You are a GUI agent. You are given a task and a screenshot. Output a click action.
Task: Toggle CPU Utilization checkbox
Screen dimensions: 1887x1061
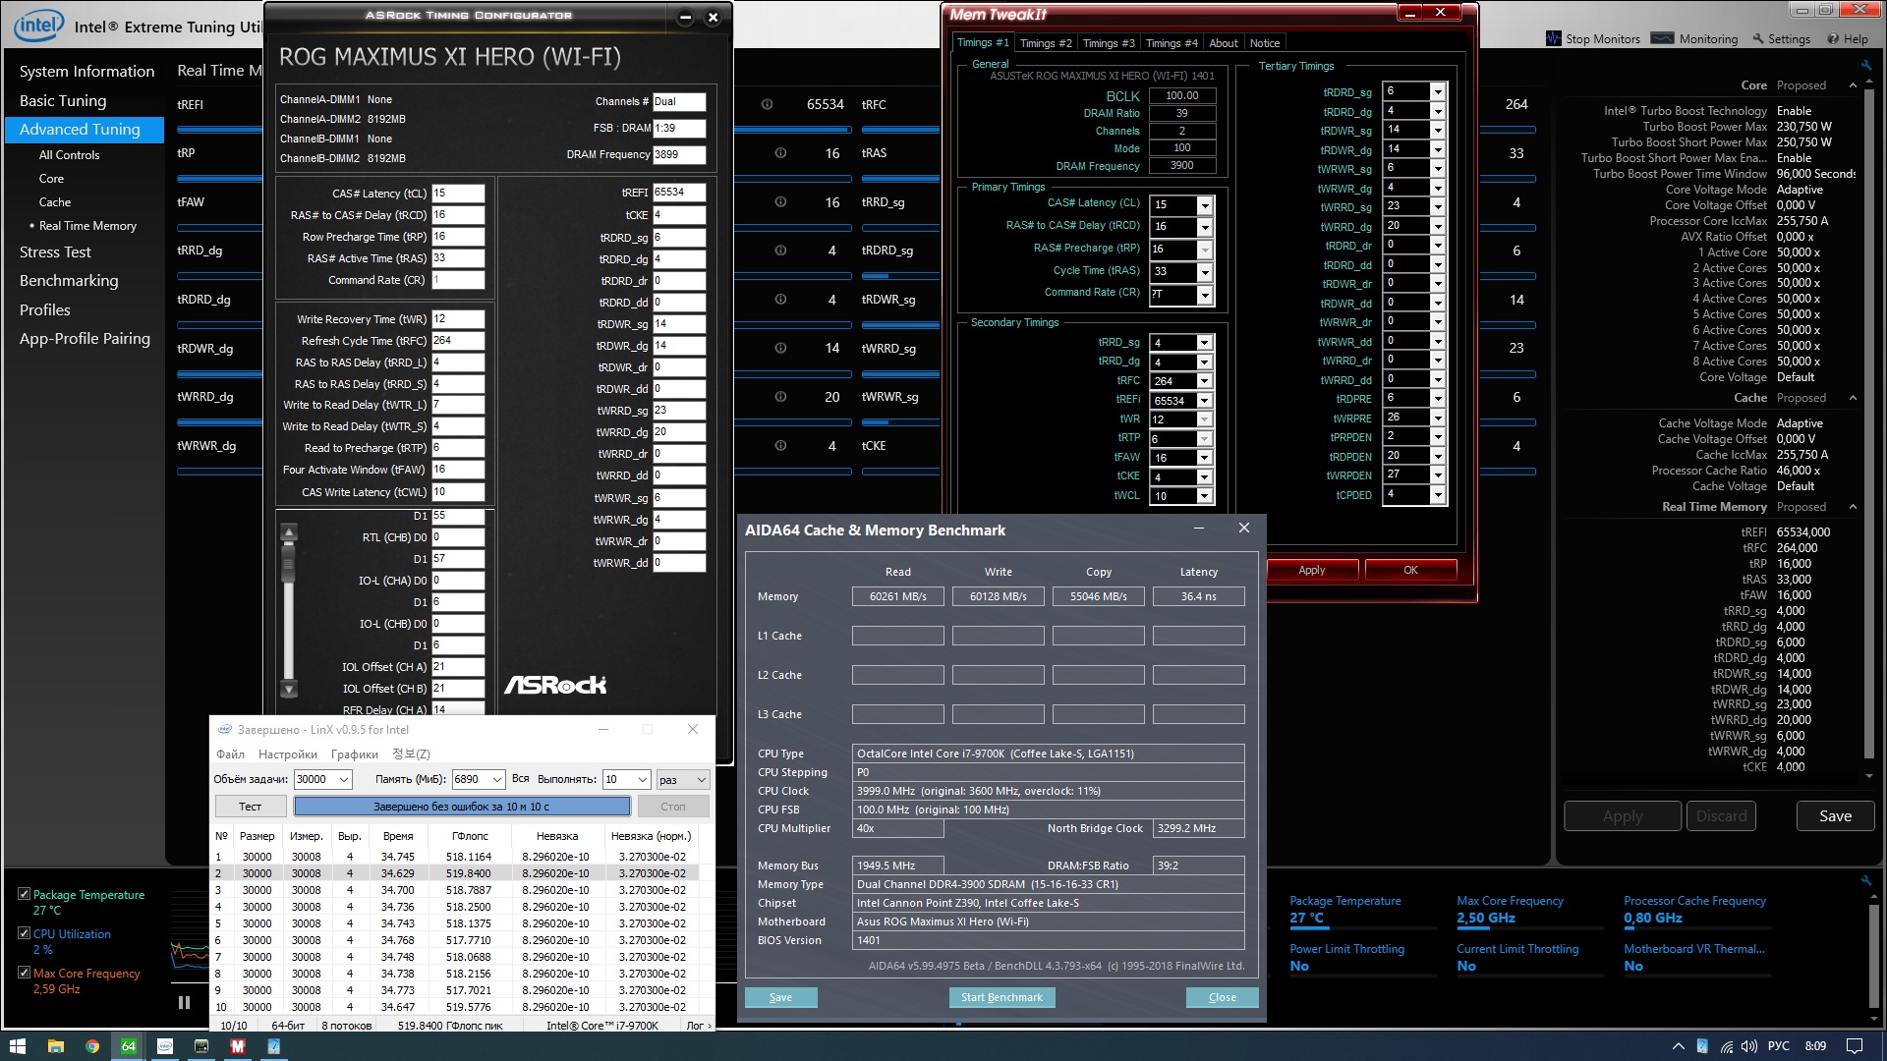24,933
